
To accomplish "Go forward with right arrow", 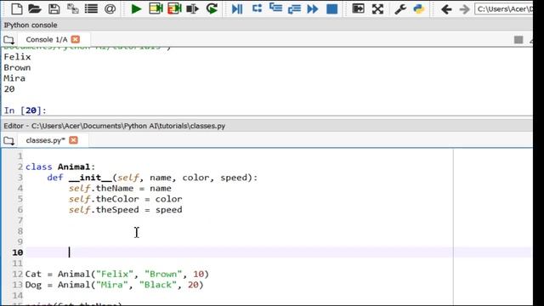I will 464,9.
